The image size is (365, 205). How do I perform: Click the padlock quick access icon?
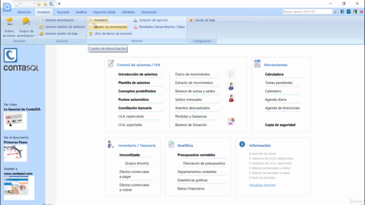click(x=45, y=4)
